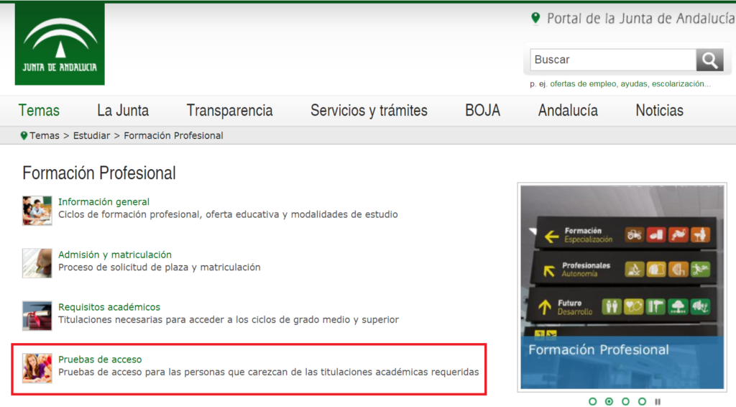736x407 pixels.
Task: Click the green pin beside Portal de la Junta
Action: tap(535, 19)
